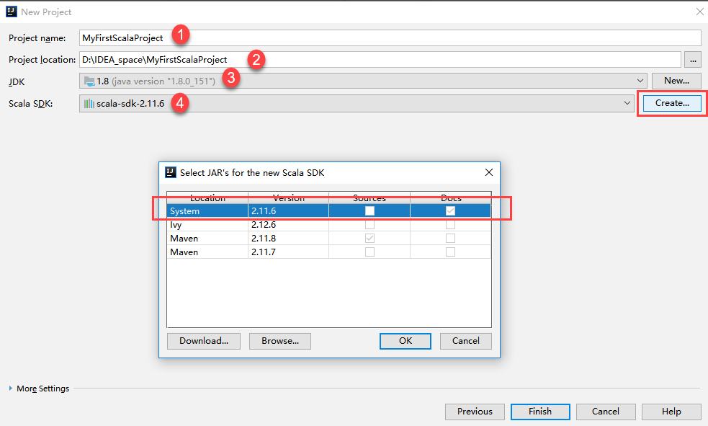This screenshot has height=426, width=708.
Task: Click the Browse... button in the JAR dialog
Action: click(280, 341)
